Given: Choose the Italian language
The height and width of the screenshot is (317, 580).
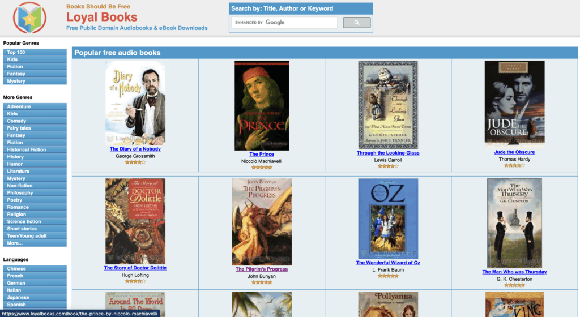Looking at the screenshot, I should pos(35,290).
